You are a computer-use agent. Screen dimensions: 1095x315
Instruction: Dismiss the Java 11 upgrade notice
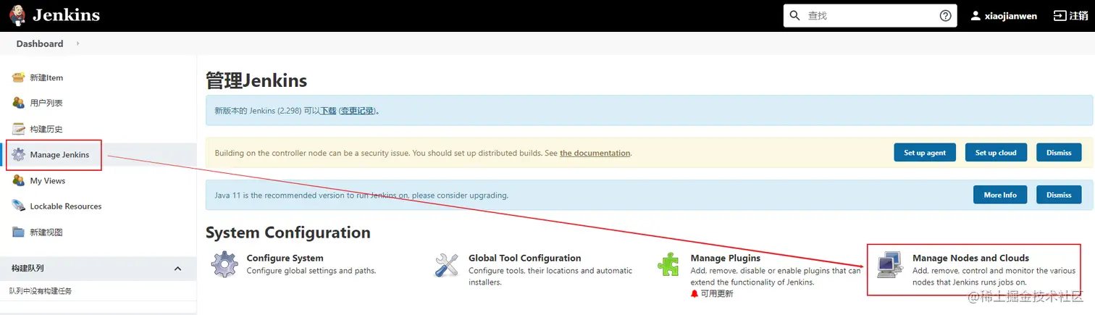click(x=1059, y=195)
